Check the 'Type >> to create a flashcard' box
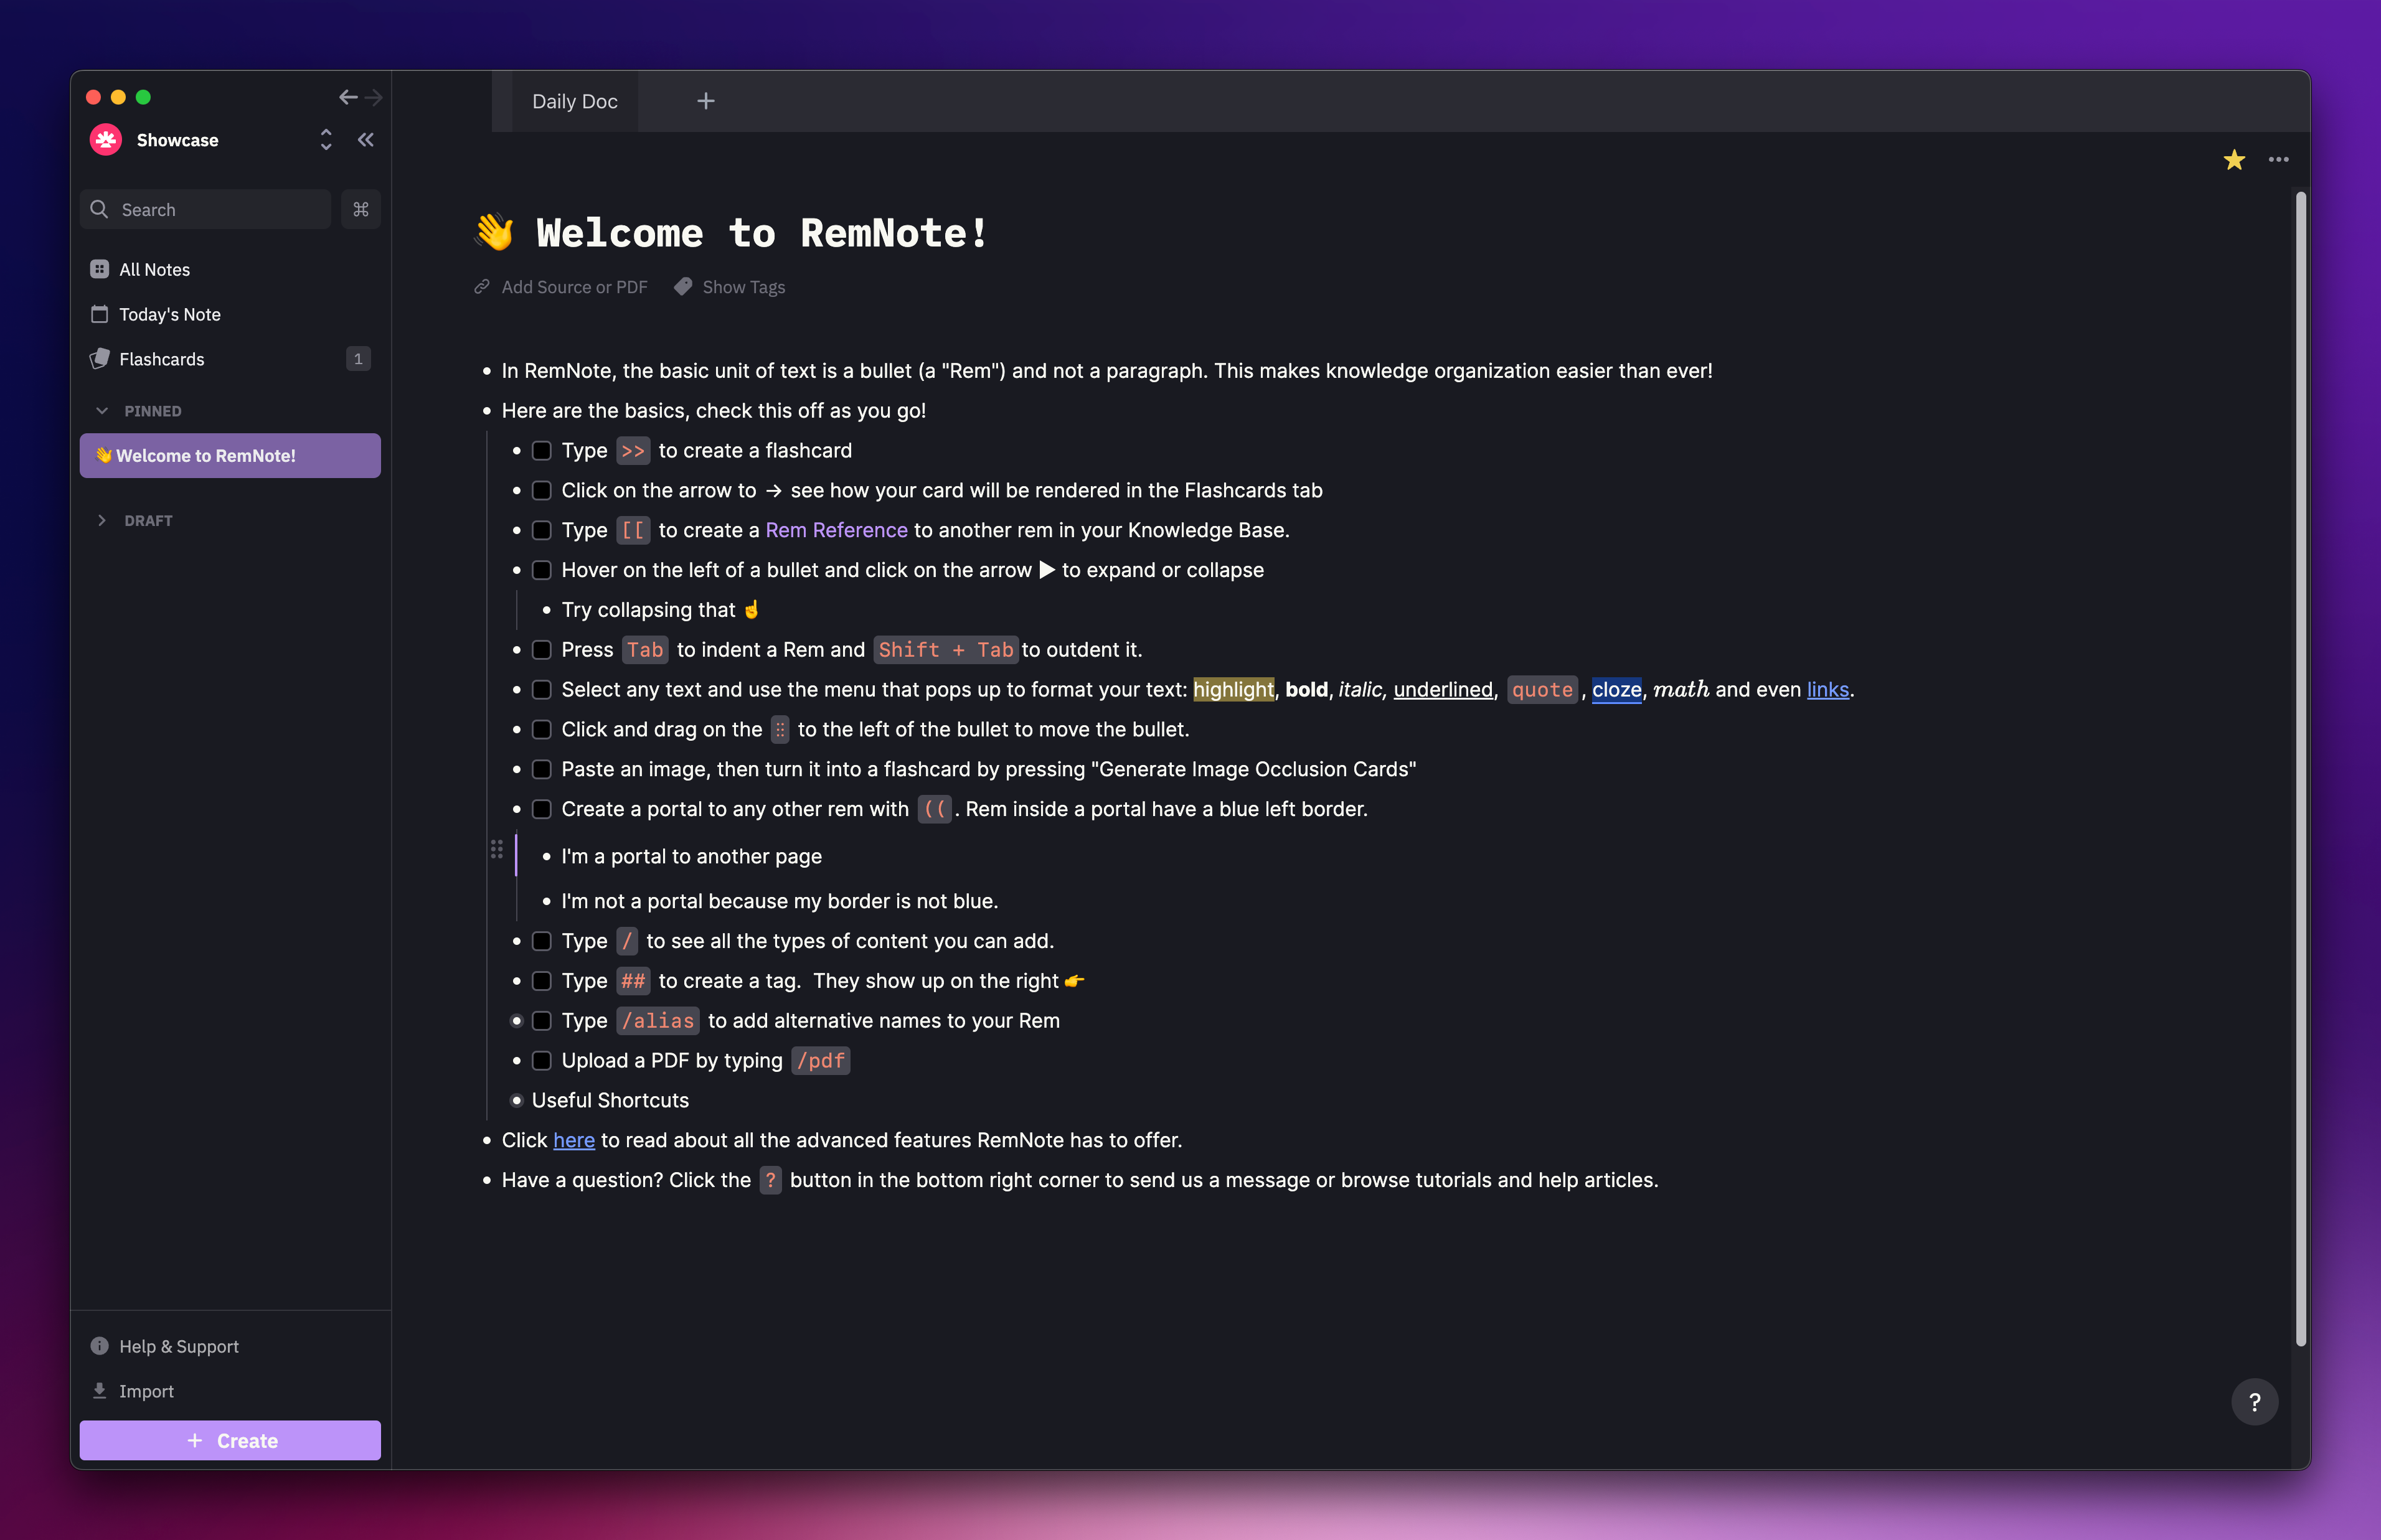This screenshot has width=2381, height=1540. point(542,451)
